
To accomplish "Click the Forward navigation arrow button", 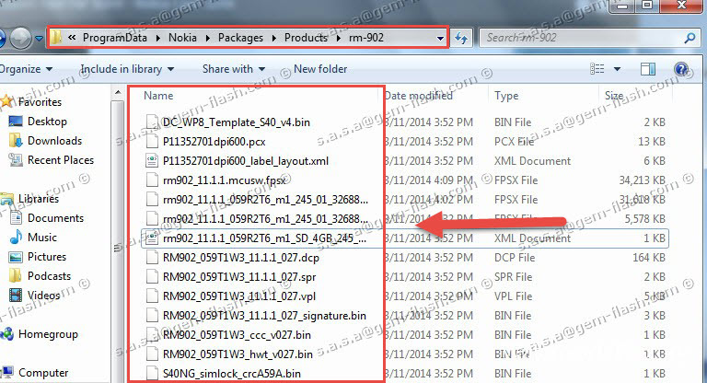I will click(x=21, y=39).
